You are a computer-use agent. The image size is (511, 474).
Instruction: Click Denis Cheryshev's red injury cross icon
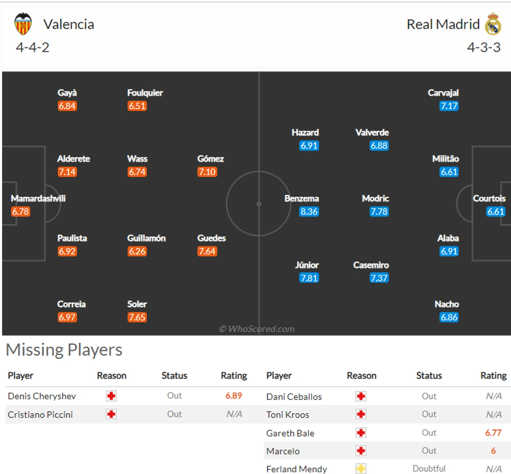pyautogui.click(x=111, y=396)
